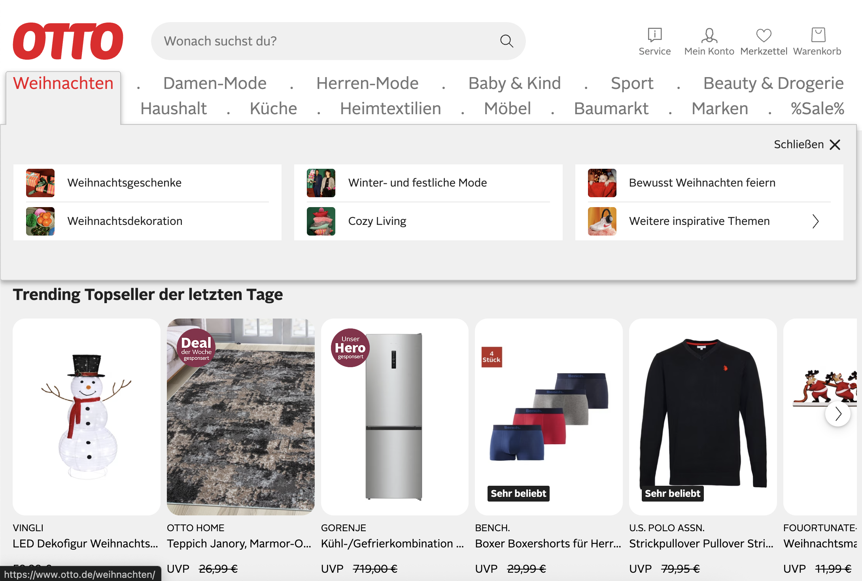
Task: Click the 'Deal der Woche' badge
Action: coord(196,348)
